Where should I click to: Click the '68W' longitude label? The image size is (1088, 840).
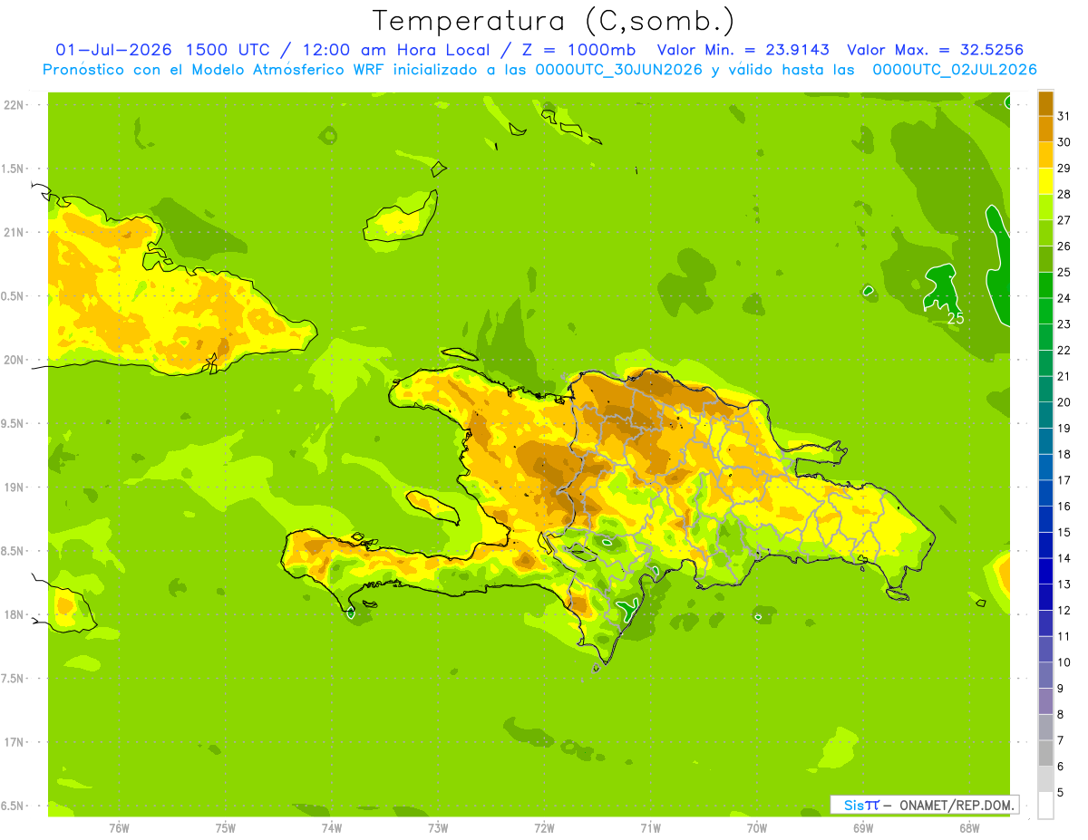click(x=969, y=828)
